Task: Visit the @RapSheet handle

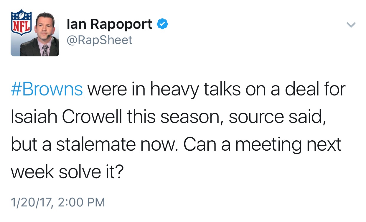Action: [100, 40]
